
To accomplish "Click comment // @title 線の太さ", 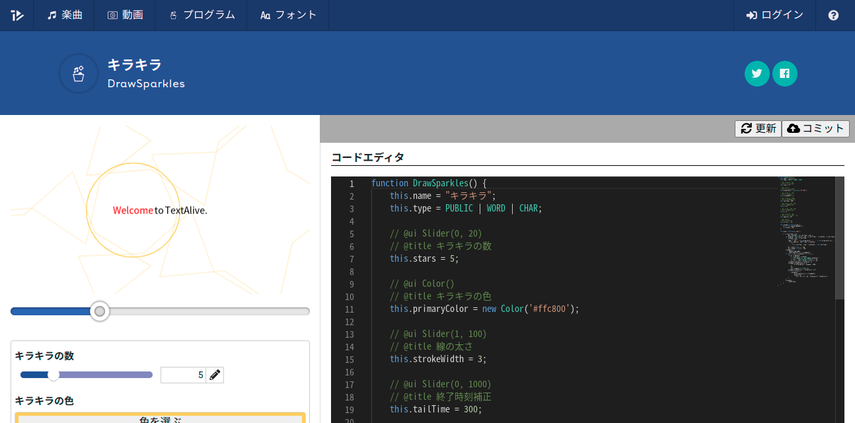I will (431, 346).
